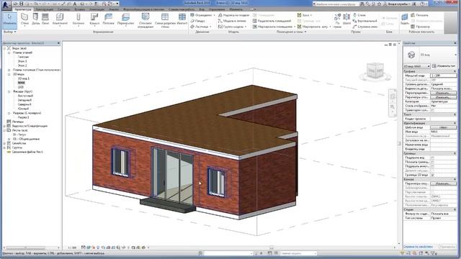Open the quick access toolbar customize arrow

tap(117, 4)
